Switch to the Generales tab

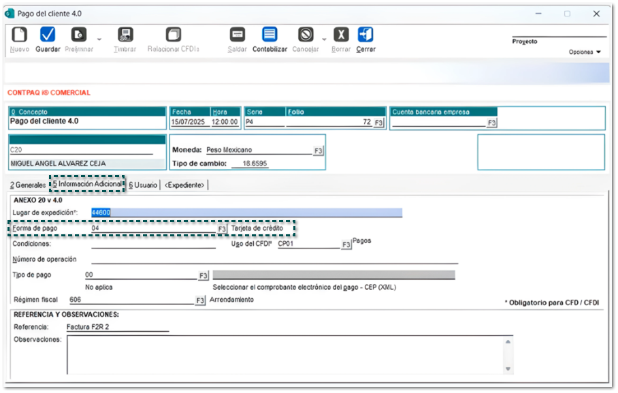coord(27,185)
